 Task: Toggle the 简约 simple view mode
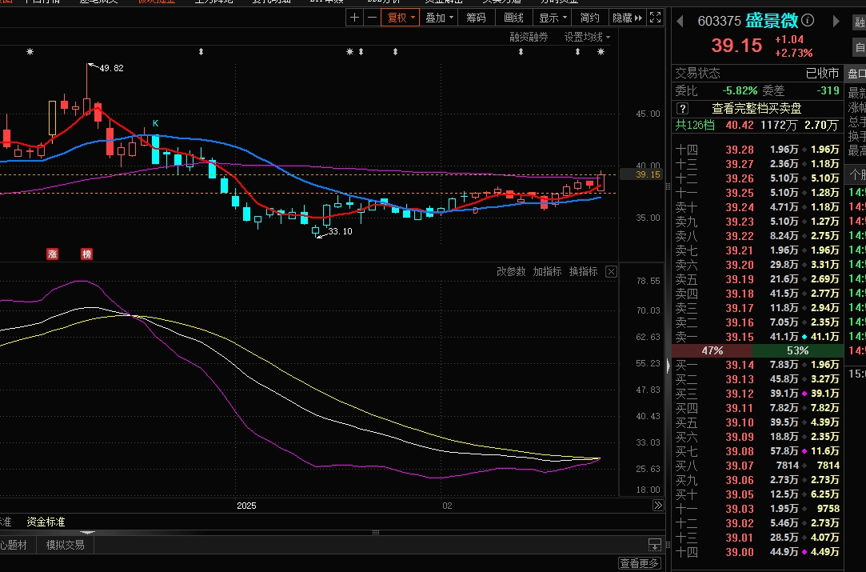click(589, 18)
